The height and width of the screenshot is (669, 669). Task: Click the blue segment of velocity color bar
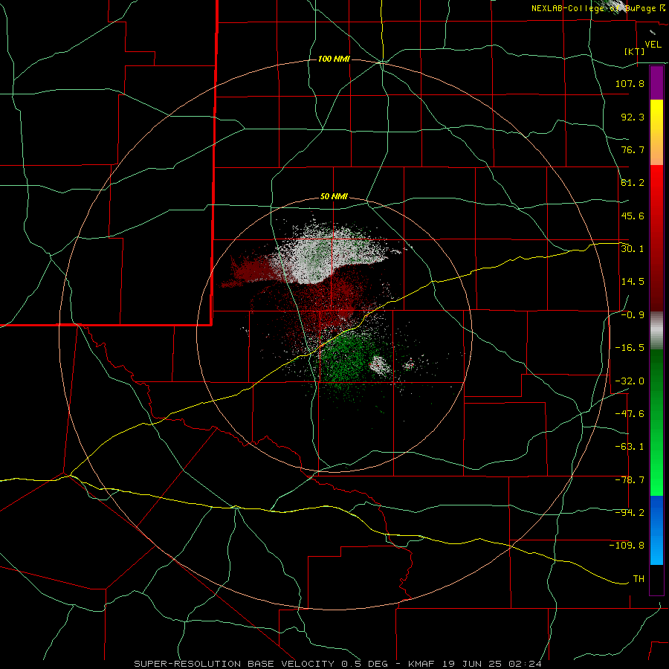coord(656,530)
